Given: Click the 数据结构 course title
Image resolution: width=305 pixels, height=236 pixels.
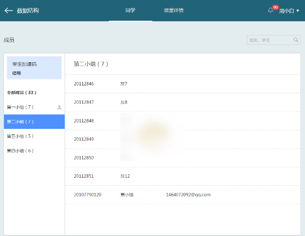Looking at the screenshot, I should (28, 10).
